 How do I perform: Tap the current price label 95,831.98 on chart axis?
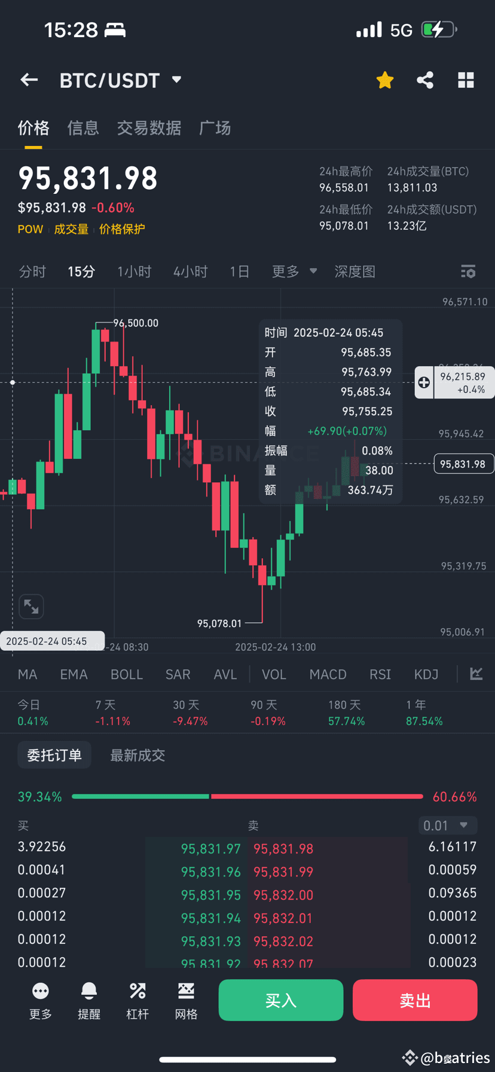(463, 464)
